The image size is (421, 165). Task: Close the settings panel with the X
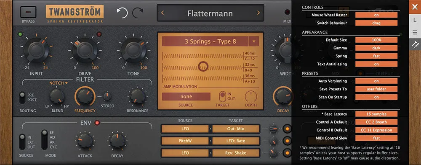tap(415, 7)
